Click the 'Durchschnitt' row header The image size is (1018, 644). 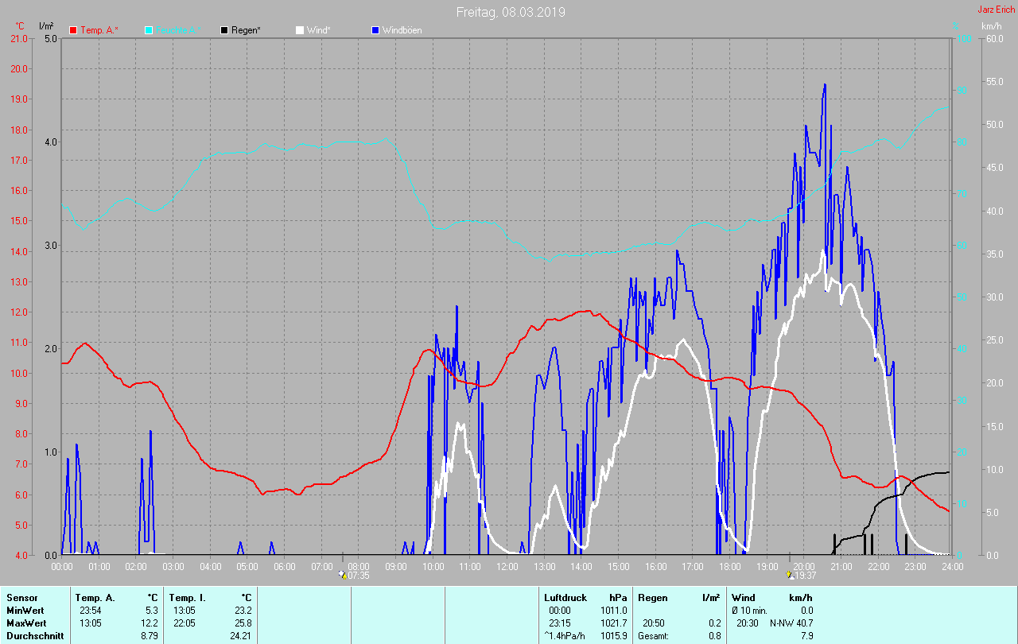(x=35, y=636)
